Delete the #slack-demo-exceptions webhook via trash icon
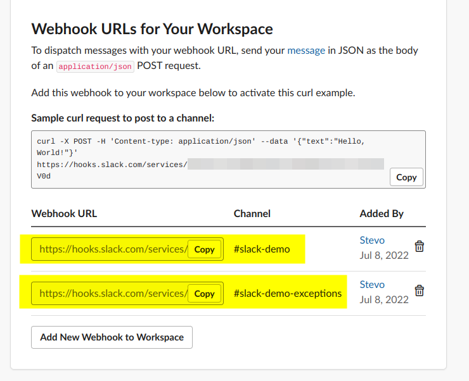This screenshot has width=469, height=381. pyautogui.click(x=420, y=290)
